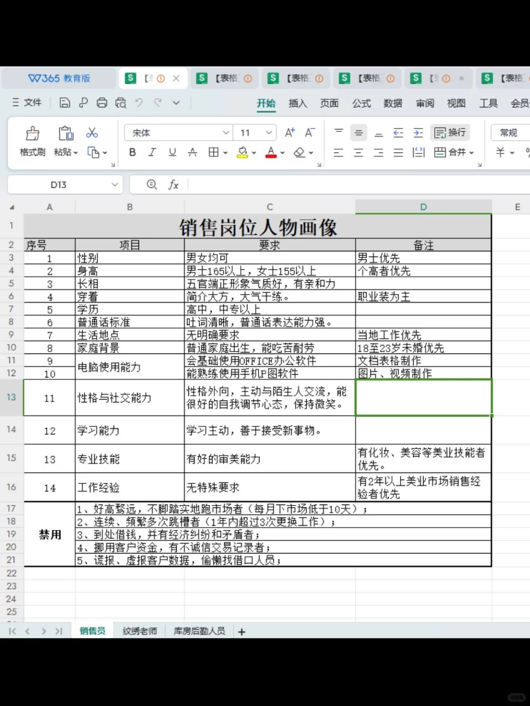Click the Justify alignment icon

pyautogui.click(x=398, y=152)
